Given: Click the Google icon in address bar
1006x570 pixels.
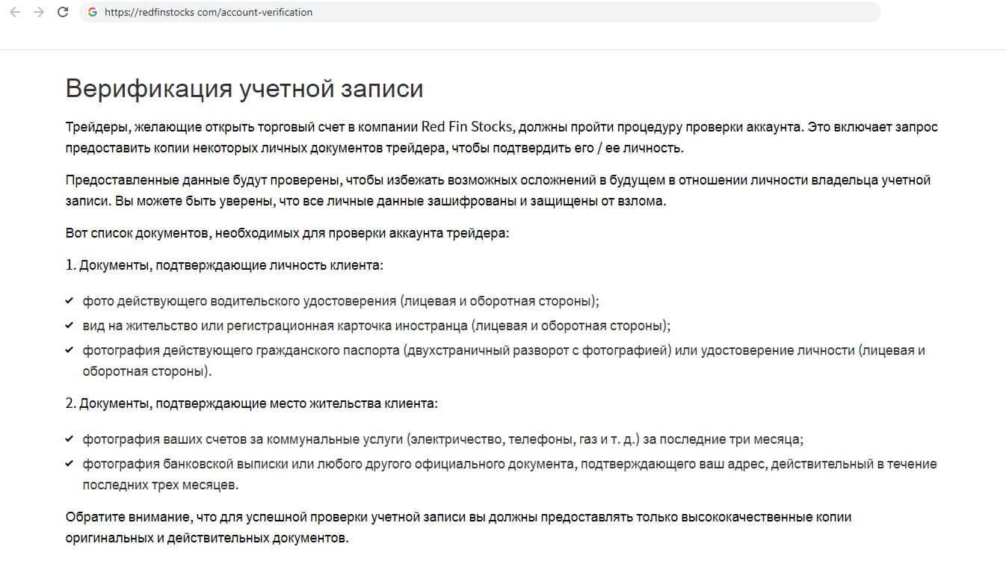Looking at the screenshot, I should (x=93, y=12).
